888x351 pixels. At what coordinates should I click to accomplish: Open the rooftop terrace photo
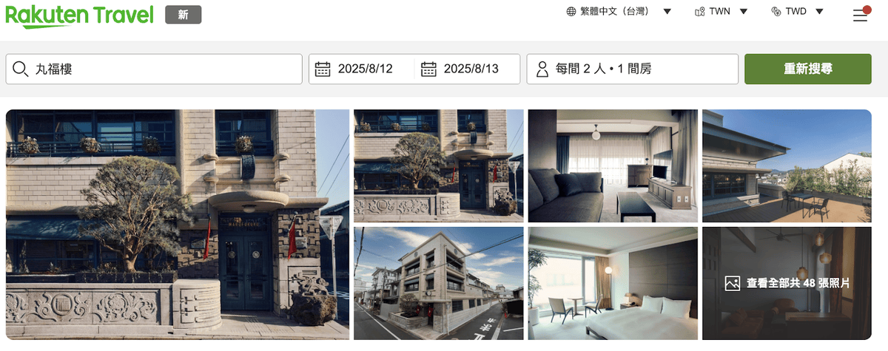(787, 166)
